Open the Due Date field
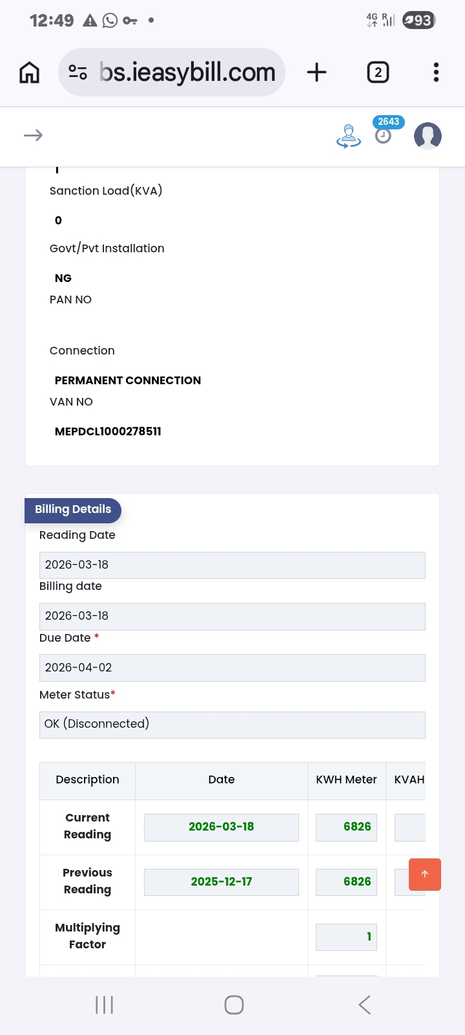The width and height of the screenshot is (465, 1035). [x=232, y=668]
